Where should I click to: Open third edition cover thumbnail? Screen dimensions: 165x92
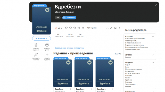tap(105, 73)
